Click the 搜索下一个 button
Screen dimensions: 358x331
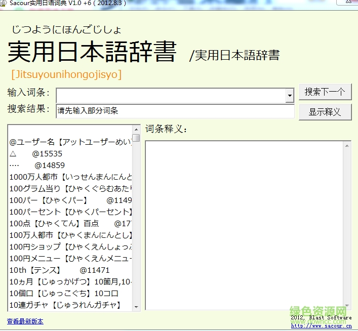point(325,92)
